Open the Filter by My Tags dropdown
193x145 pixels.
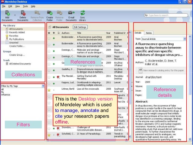pos(43,86)
